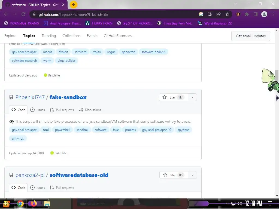The image size is (279, 209).
Task: Open Pull requests of softwaredatabase-old
Action: tap(62, 188)
